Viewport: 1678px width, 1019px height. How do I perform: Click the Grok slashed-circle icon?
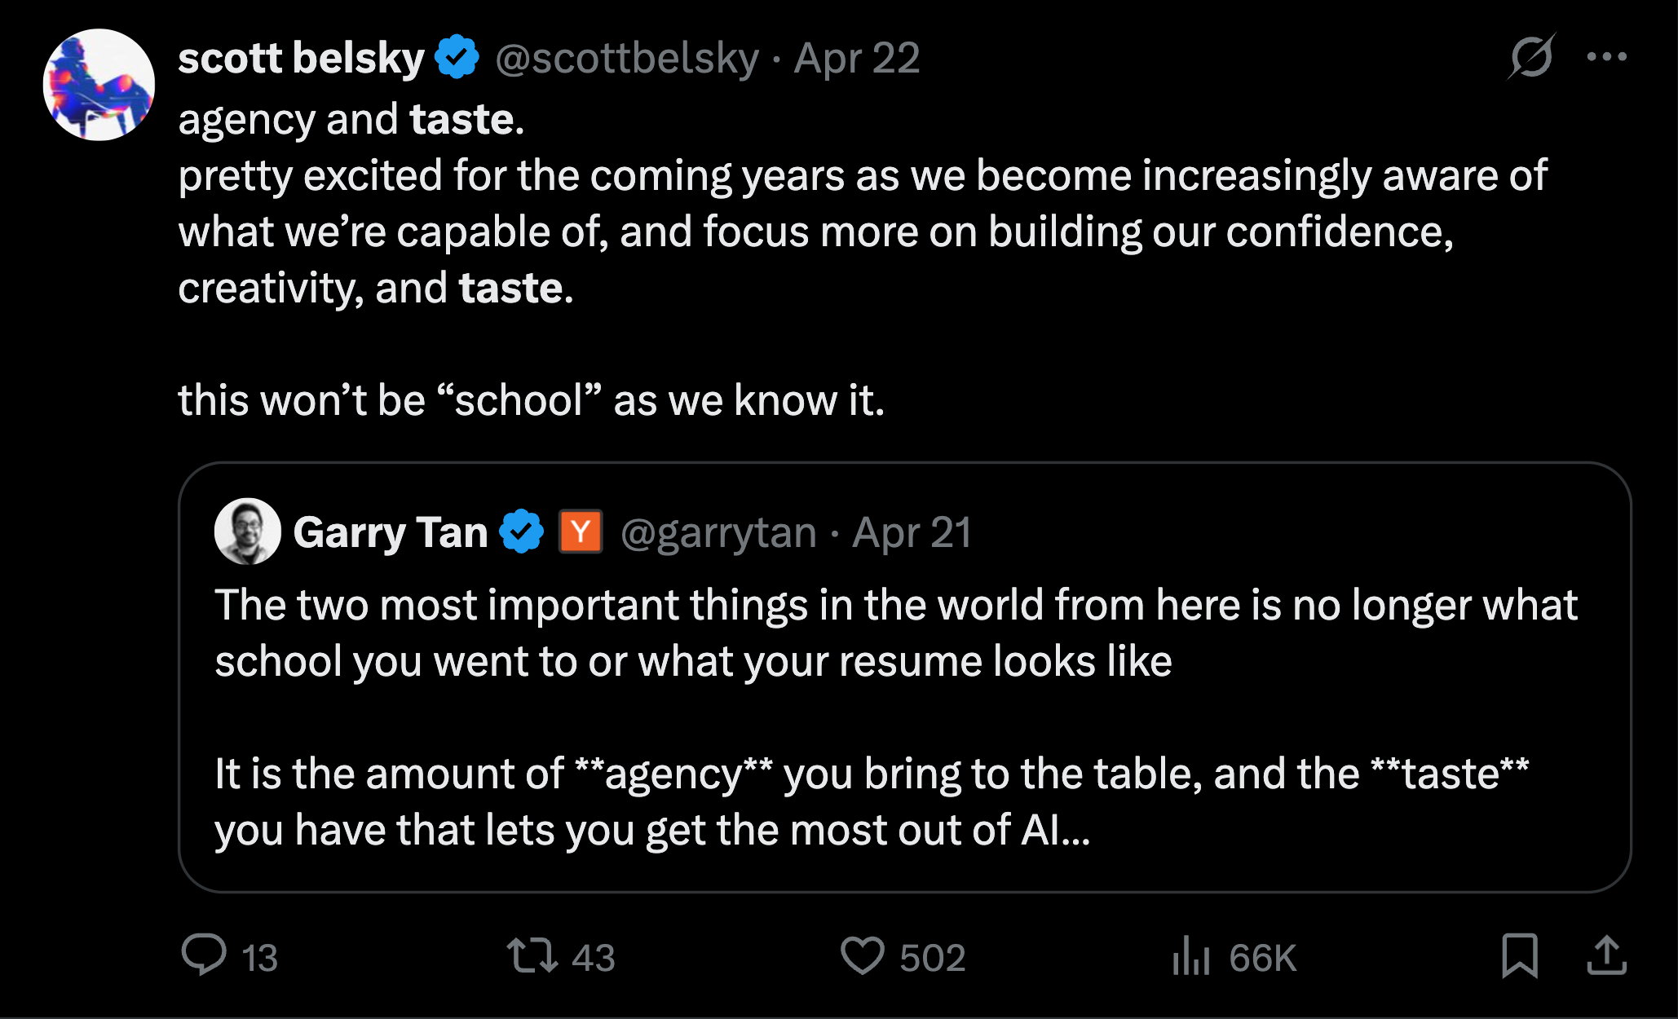click(1531, 57)
